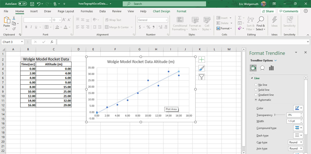Image resolution: width=311 pixels, height=154 pixels.
Task: Click the Chart Filters funnel icon
Action: click(x=202, y=77)
